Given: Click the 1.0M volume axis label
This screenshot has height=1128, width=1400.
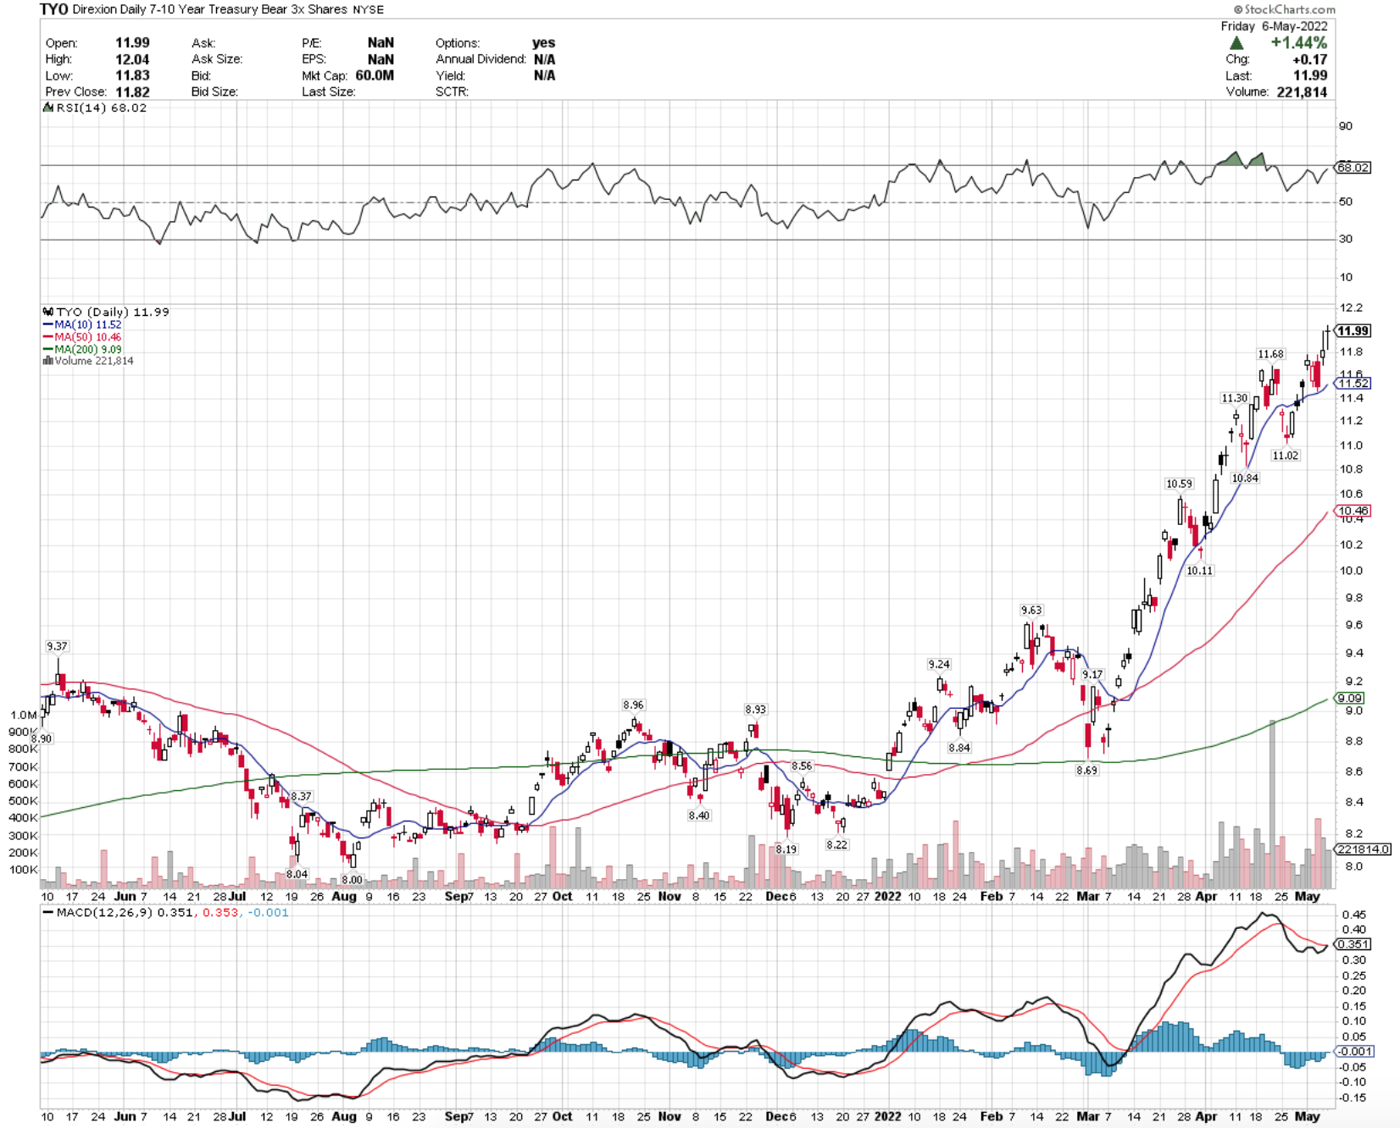Looking at the screenshot, I should point(24,716).
